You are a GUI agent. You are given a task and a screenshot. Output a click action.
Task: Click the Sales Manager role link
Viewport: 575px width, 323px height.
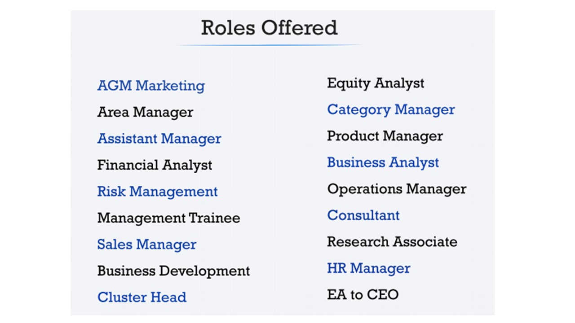(x=146, y=244)
